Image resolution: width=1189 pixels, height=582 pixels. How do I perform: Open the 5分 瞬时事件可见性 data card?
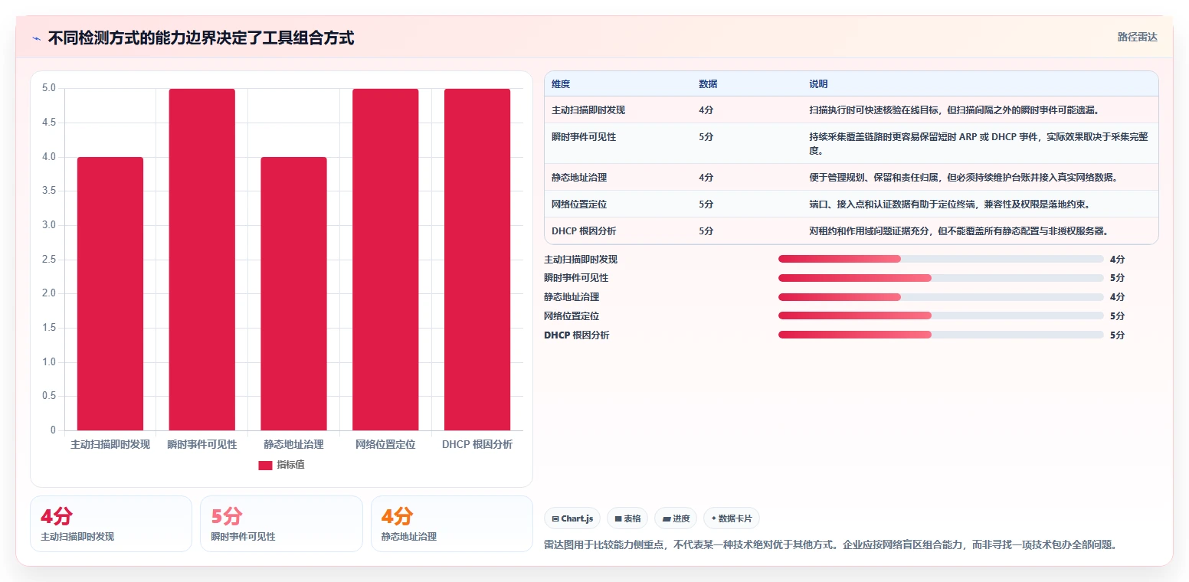(x=281, y=524)
